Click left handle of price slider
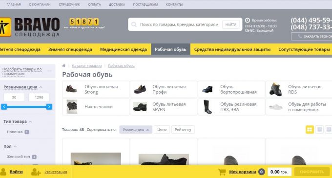The width and height of the screenshot is (332, 178). point(4,107)
